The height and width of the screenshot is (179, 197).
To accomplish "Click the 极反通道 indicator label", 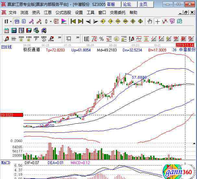I will (x=32, y=50).
